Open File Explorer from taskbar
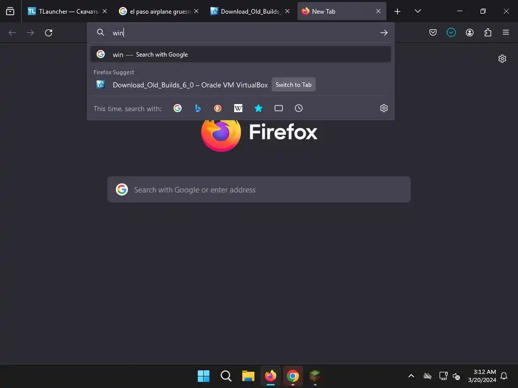Viewport: 518px width, 388px height. [248, 376]
